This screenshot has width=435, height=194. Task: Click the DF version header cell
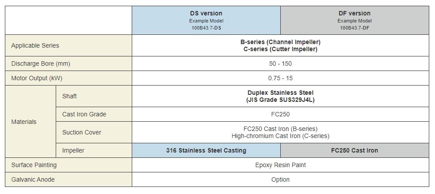pos(355,20)
